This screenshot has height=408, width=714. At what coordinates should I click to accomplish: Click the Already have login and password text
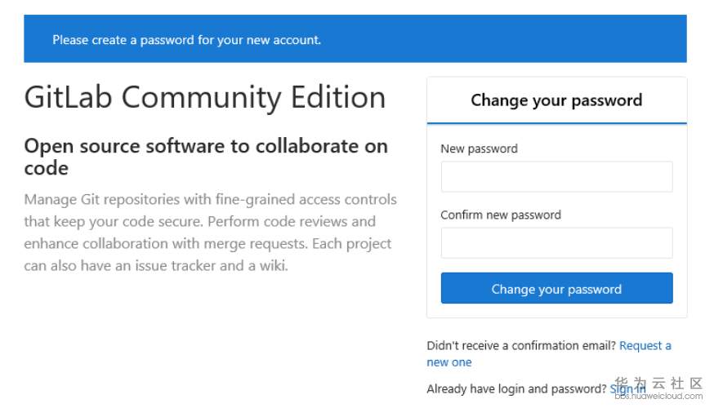[x=516, y=389]
